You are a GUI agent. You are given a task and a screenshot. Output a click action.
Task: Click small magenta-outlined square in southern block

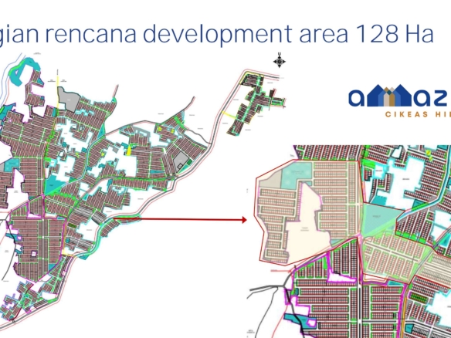click(34, 254)
